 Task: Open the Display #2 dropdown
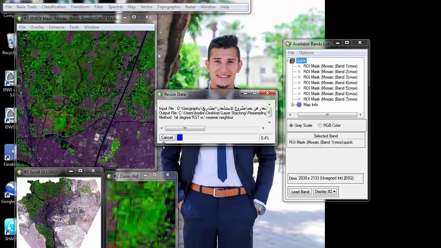(x=325, y=192)
